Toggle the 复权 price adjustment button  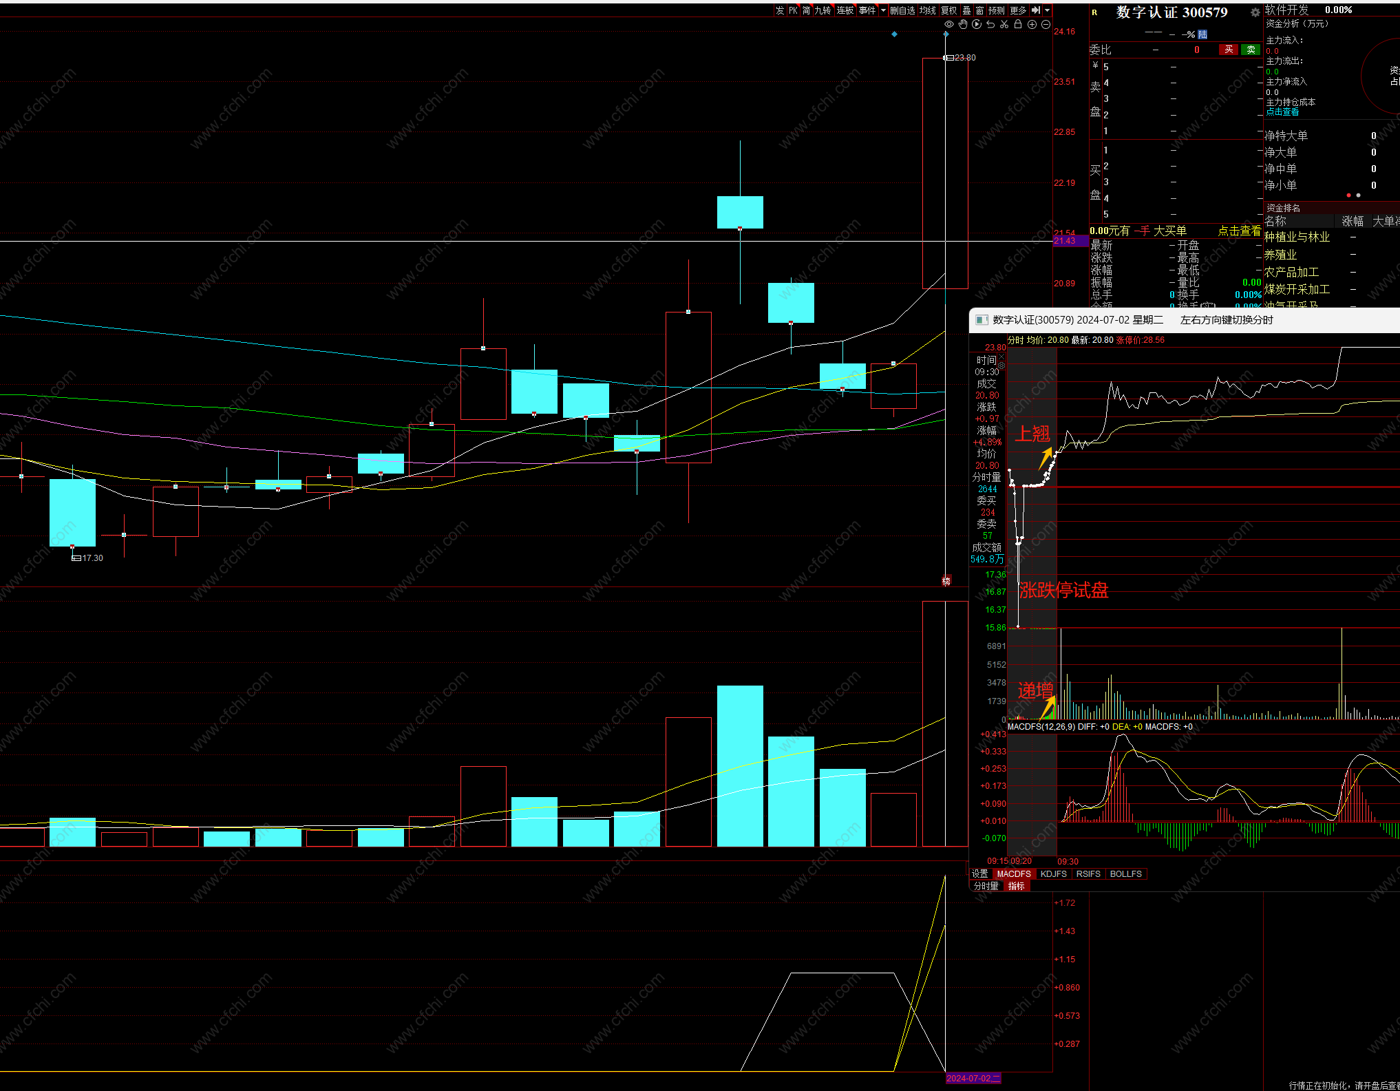click(948, 10)
